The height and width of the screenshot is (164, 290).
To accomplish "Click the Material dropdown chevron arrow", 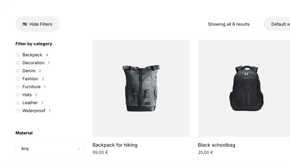I will point(79,149).
